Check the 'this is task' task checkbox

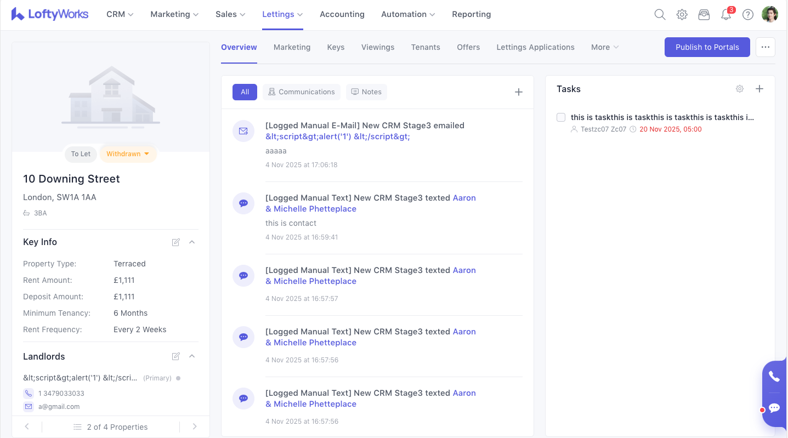pyautogui.click(x=561, y=117)
